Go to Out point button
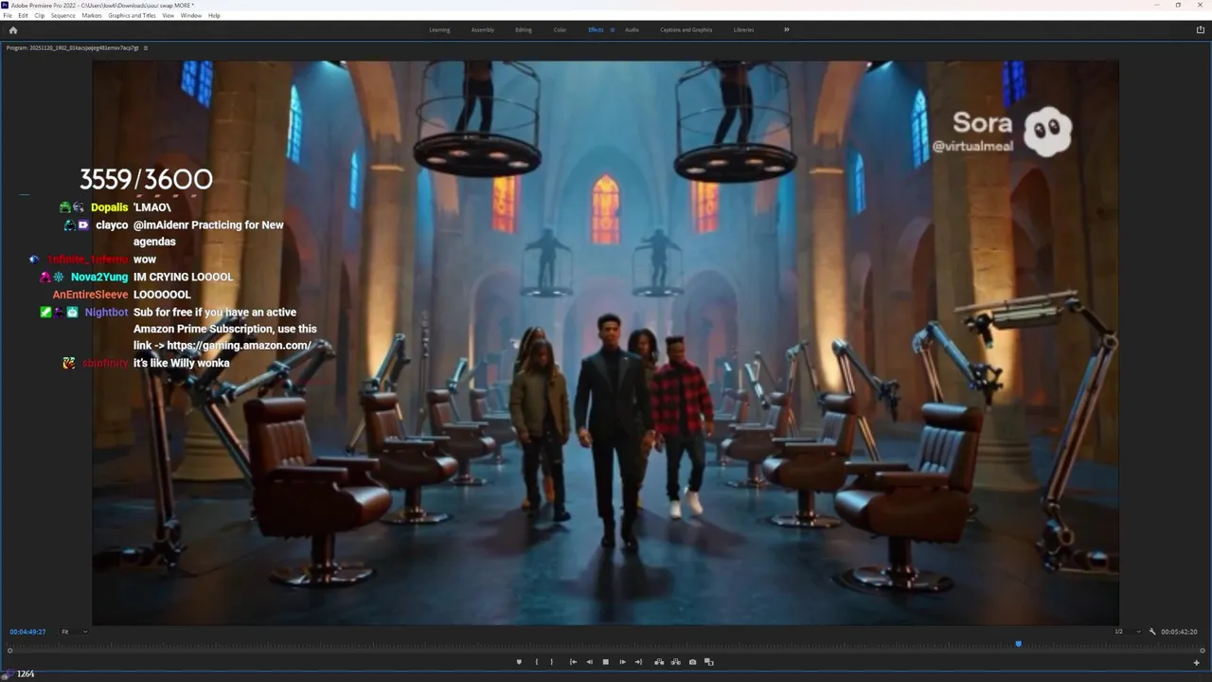The height and width of the screenshot is (682, 1212). click(638, 662)
